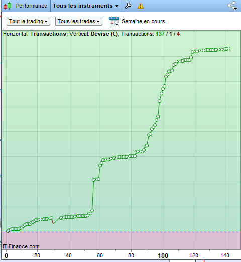
Task: Click the Horizontal: Transactions label
Action: pos(35,34)
